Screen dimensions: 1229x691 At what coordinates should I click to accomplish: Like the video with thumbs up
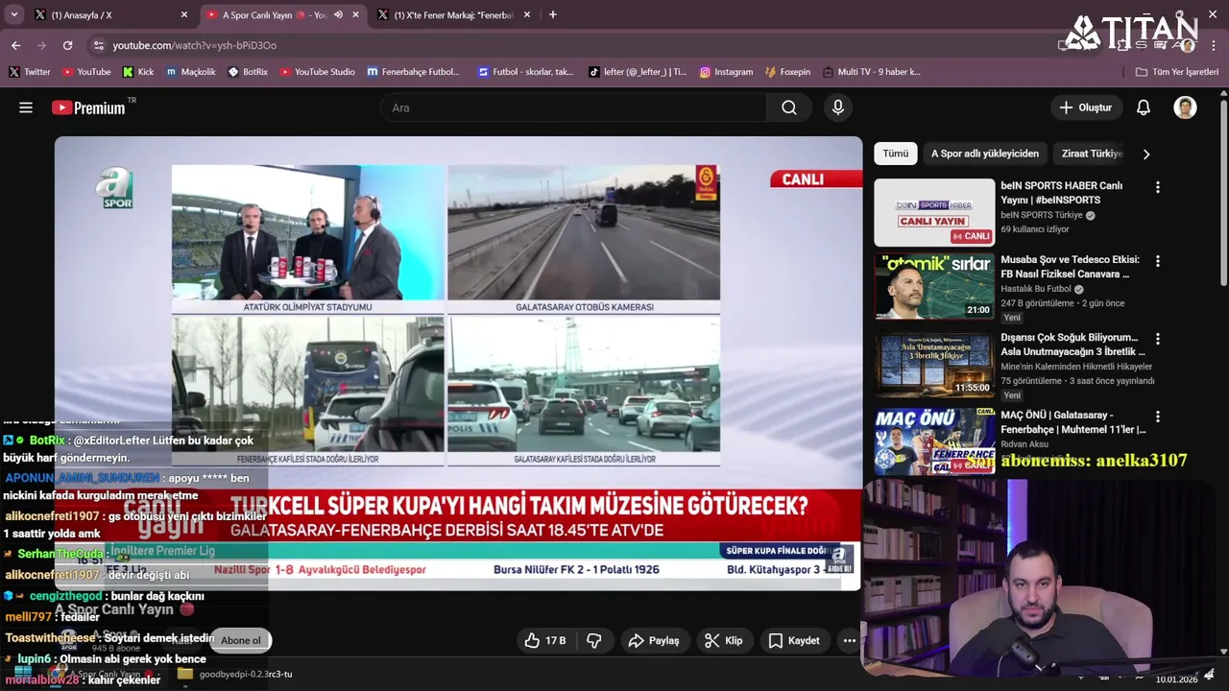pos(544,640)
